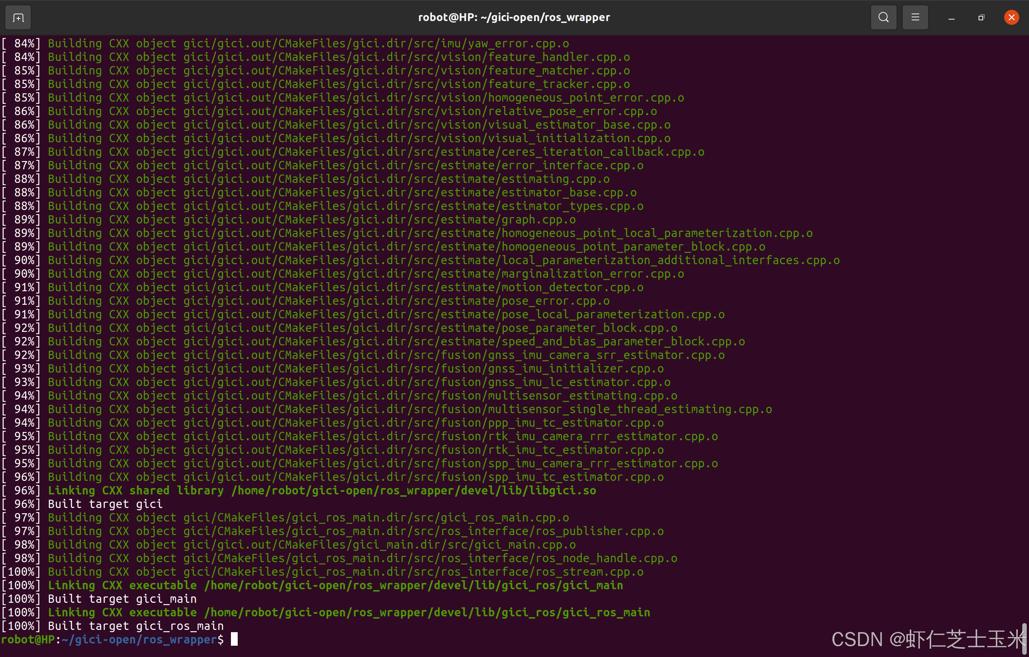Click the blinking terminal cursor
1029x657 pixels.
pyautogui.click(x=234, y=639)
